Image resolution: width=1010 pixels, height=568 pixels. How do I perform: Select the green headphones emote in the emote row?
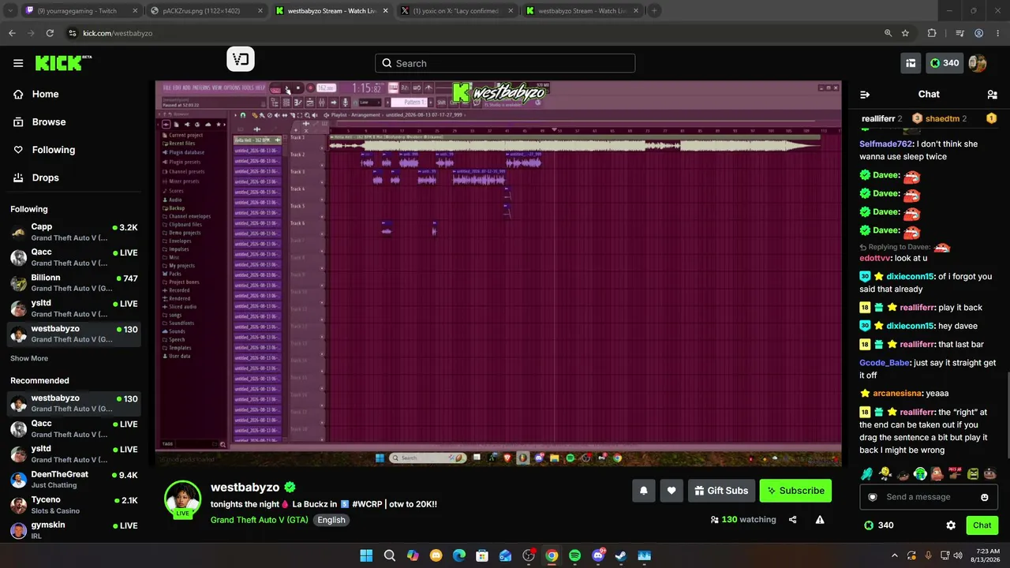[x=920, y=473]
